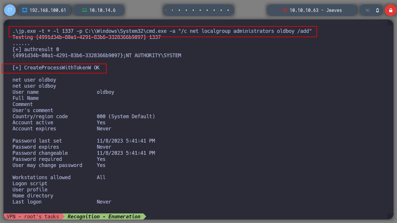Switch to the yellow workspace dot
This screenshot has width=397, height=223.
click(x=172, y=10)
